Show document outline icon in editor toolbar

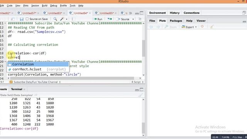click(140, 19)
